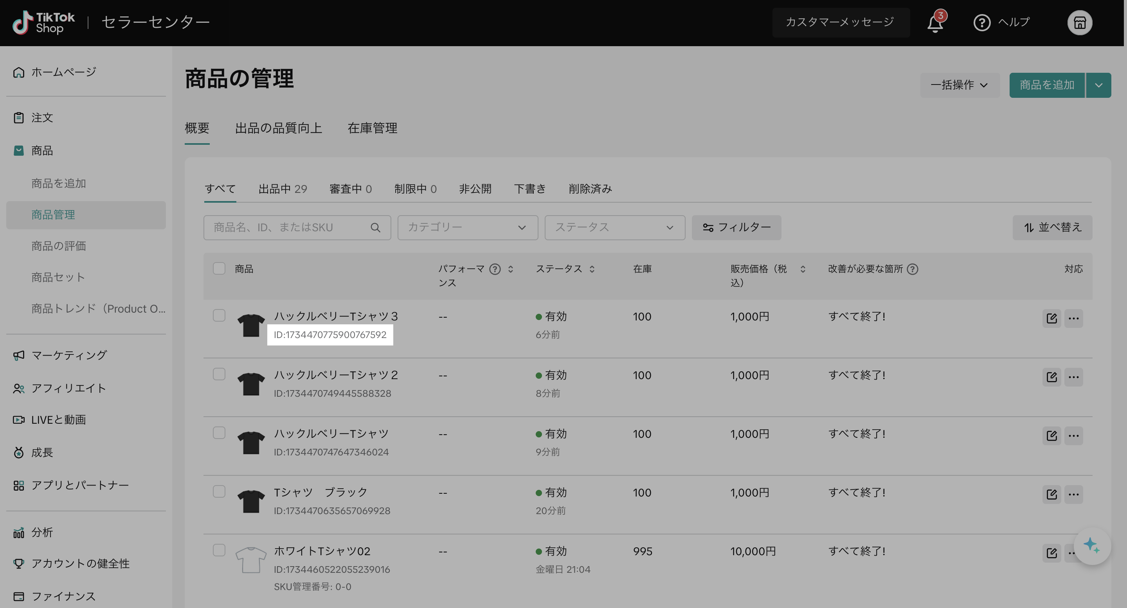1127x608 pixels.
Task: Open the notifications bell icon
Action: (x=934, y=23)
